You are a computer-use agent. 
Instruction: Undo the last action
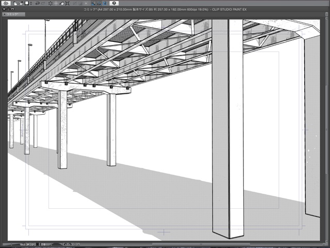[x=38, y=4]
